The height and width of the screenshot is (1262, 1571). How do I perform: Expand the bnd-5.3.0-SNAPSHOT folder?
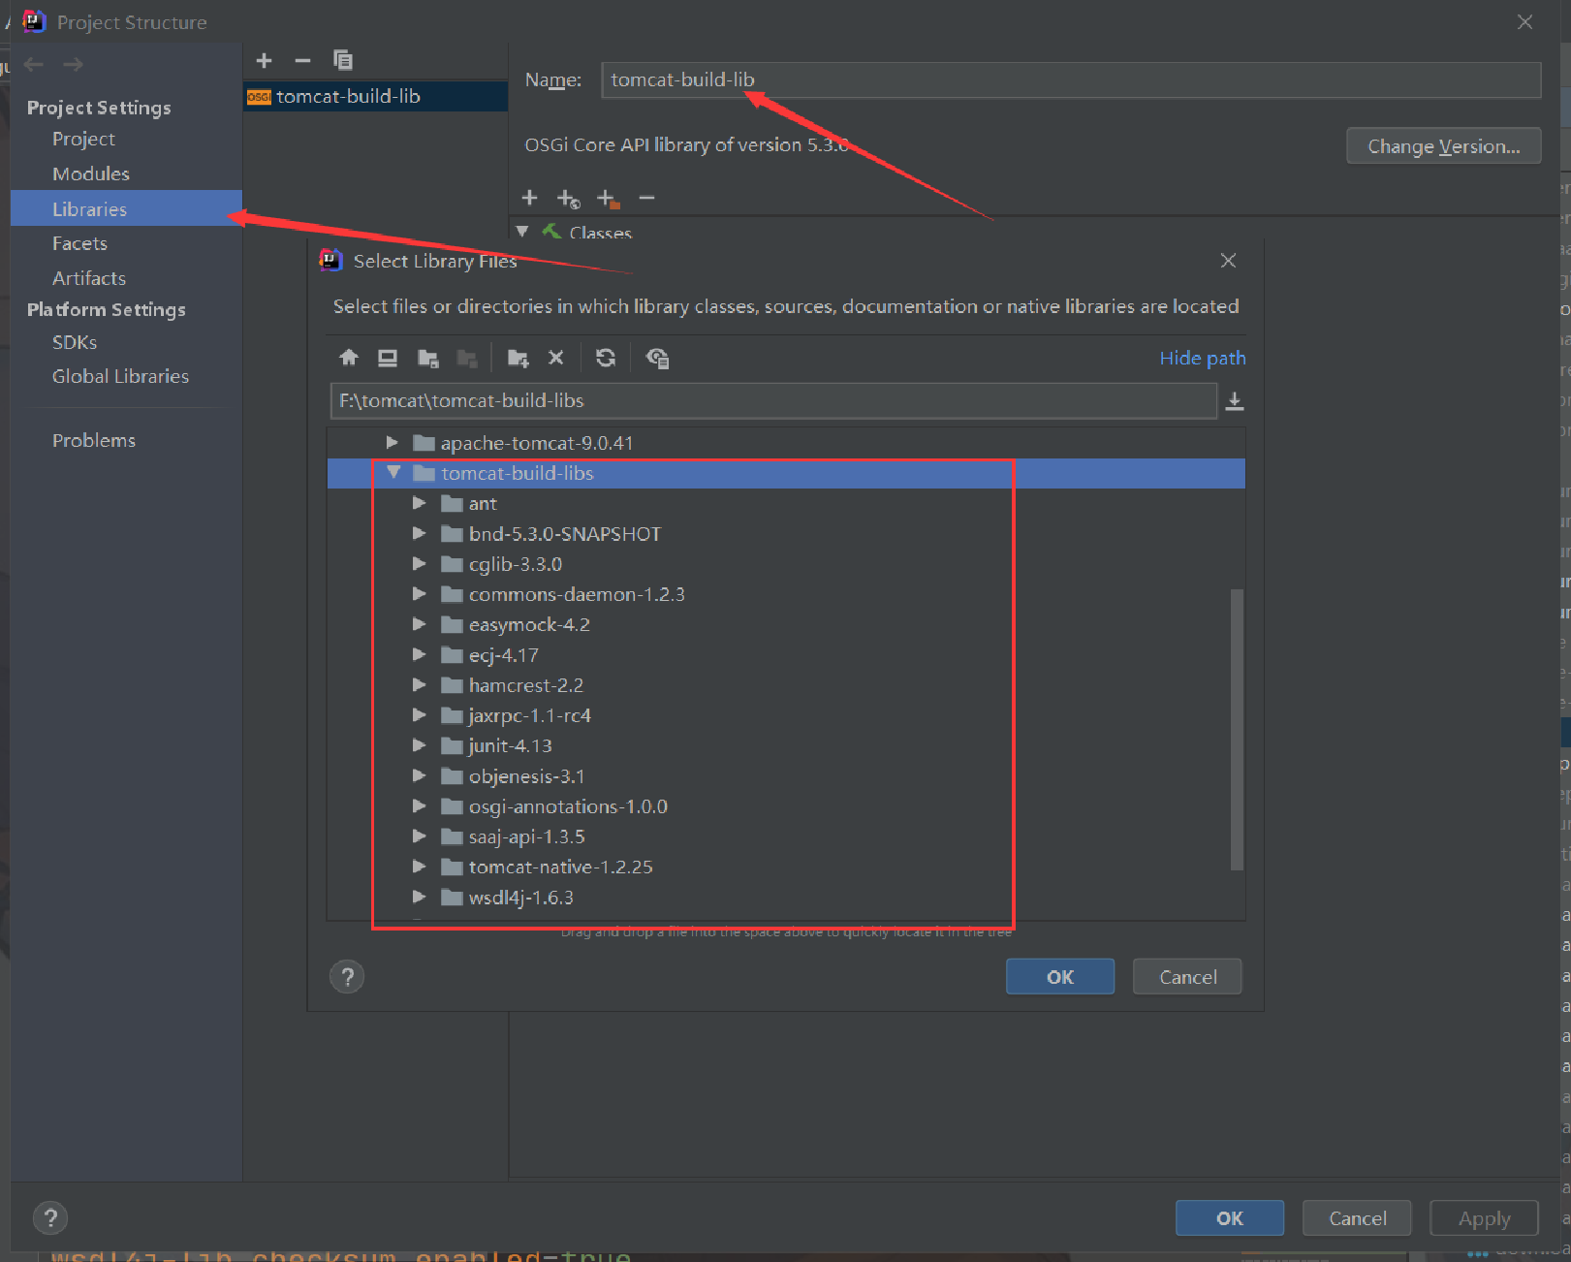point(419,533)
